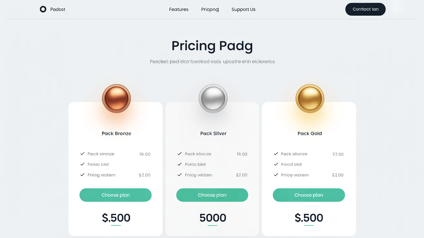This screenshot has height=238, width=424.
Task: Click the Padbst logo icon
Action: pos(43,9)
